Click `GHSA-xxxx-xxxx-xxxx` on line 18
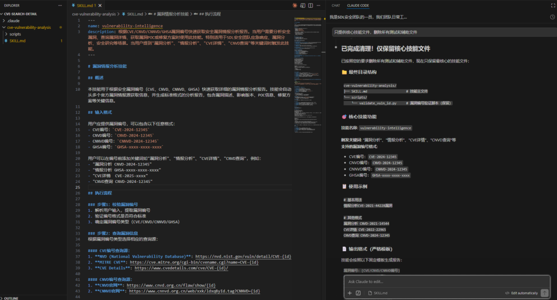 point(139,147)
